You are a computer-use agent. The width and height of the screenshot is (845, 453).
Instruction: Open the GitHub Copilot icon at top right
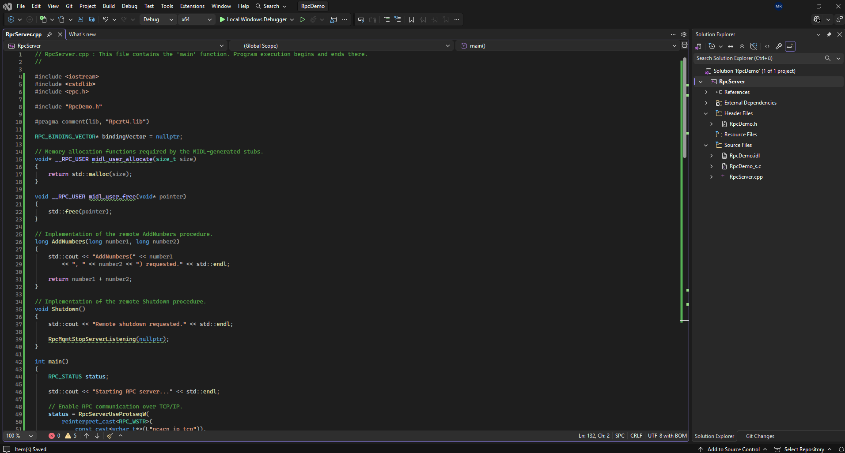tap(817, 19)
